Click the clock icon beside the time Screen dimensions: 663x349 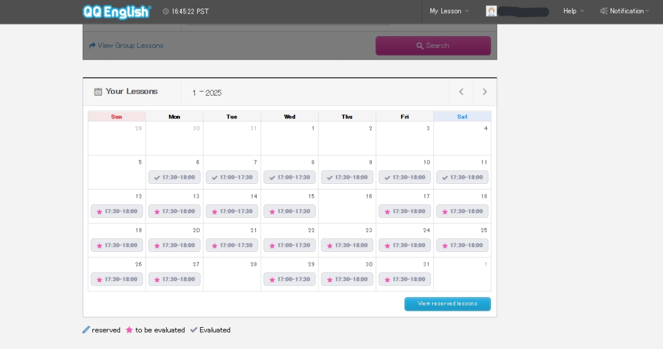[166, 11]
